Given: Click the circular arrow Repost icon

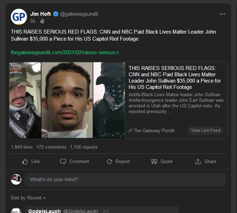Looking at the screenshot, I should tap(109, 162).
